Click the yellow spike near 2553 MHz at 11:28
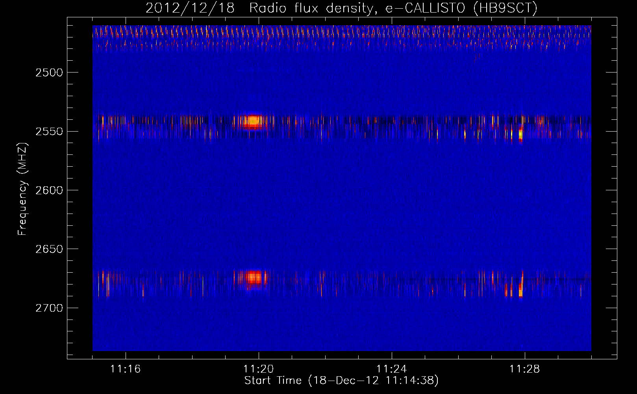 click(x=521, y=134)
